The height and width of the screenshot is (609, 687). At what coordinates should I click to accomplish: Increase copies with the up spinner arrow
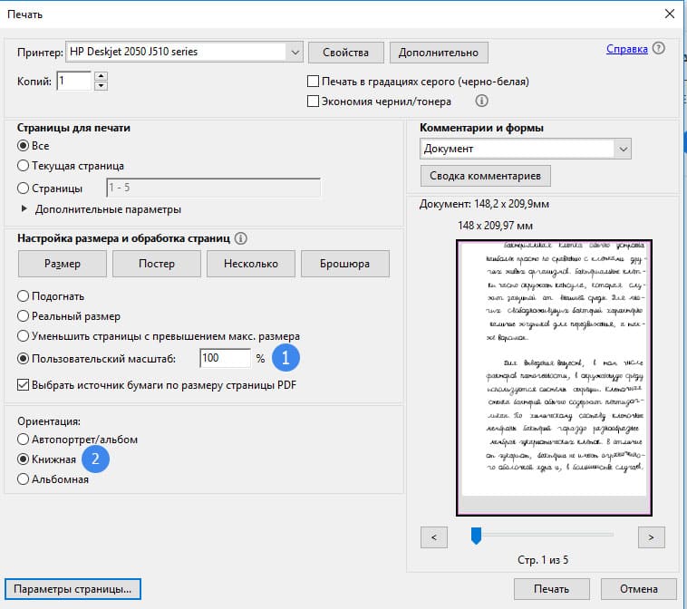click(101, 76)
